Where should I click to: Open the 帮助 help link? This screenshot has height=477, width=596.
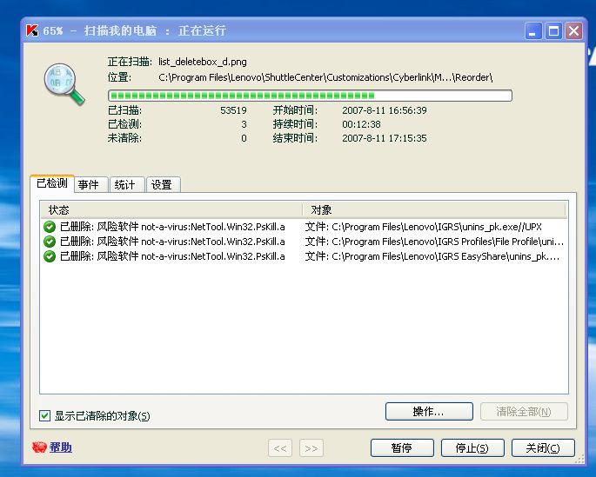tap(60, 447)
